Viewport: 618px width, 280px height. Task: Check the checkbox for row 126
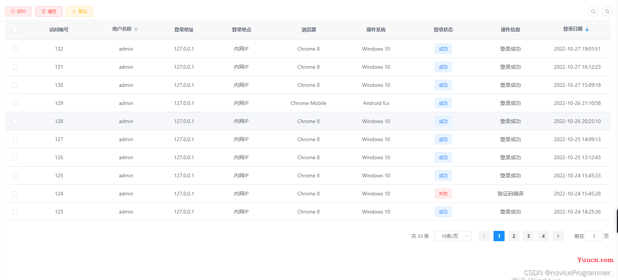[x=15, y=158]
